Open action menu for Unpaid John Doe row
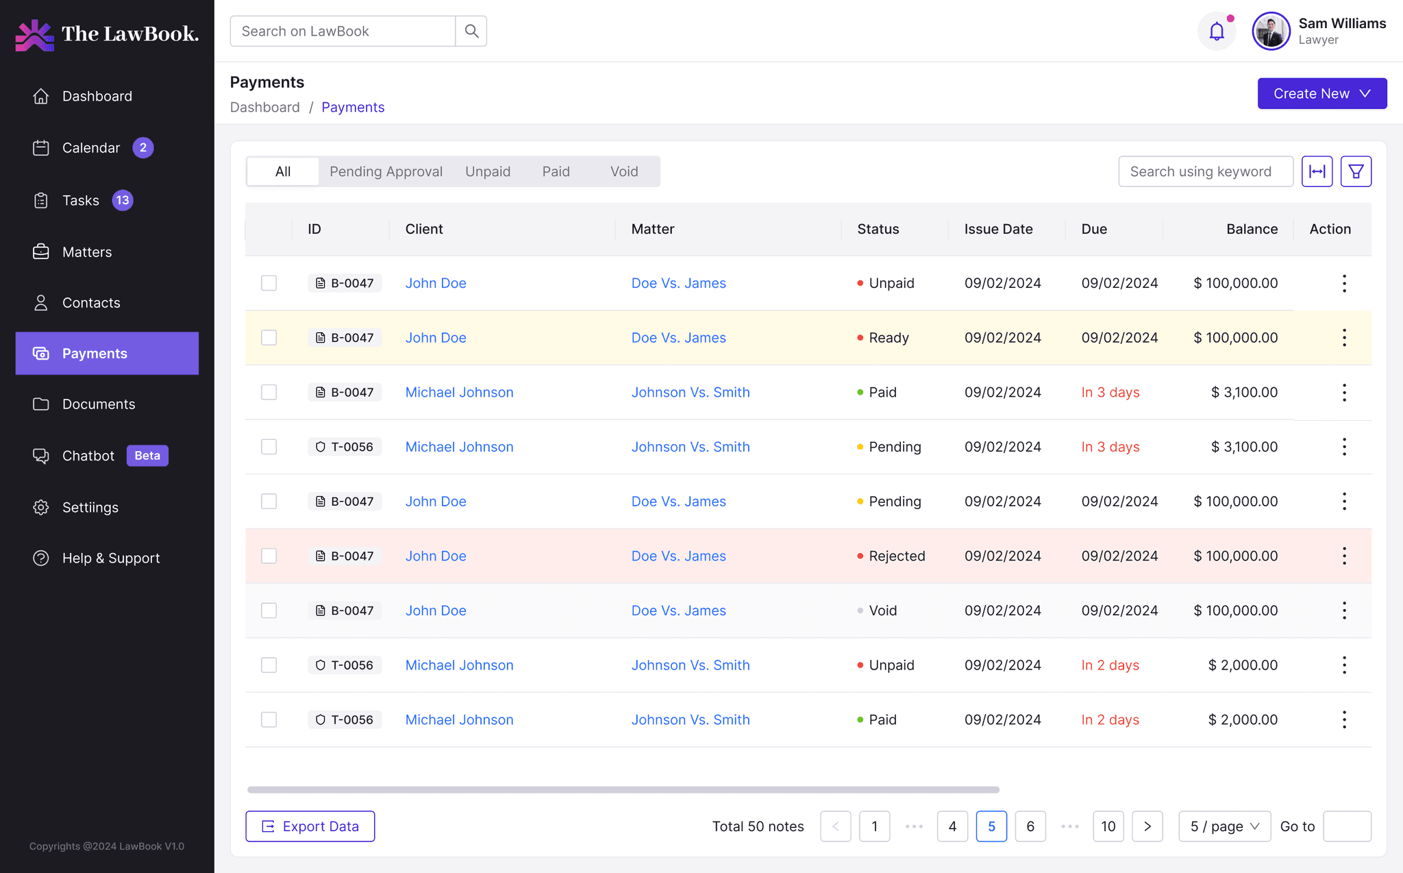Viewport: 1403px width, 873px height. pyautogui.click(x=1344, y=283)
